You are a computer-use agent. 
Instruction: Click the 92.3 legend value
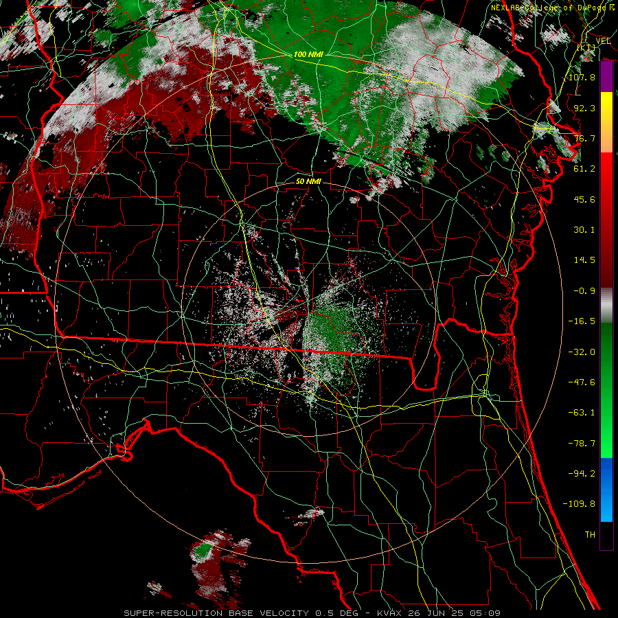click(584, 108)
